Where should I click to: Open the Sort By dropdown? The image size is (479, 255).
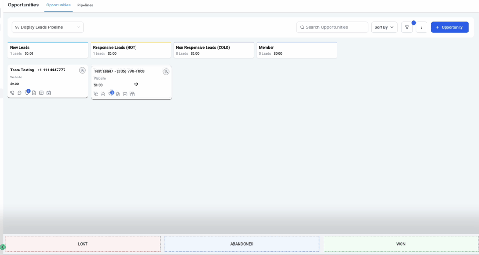384,27
